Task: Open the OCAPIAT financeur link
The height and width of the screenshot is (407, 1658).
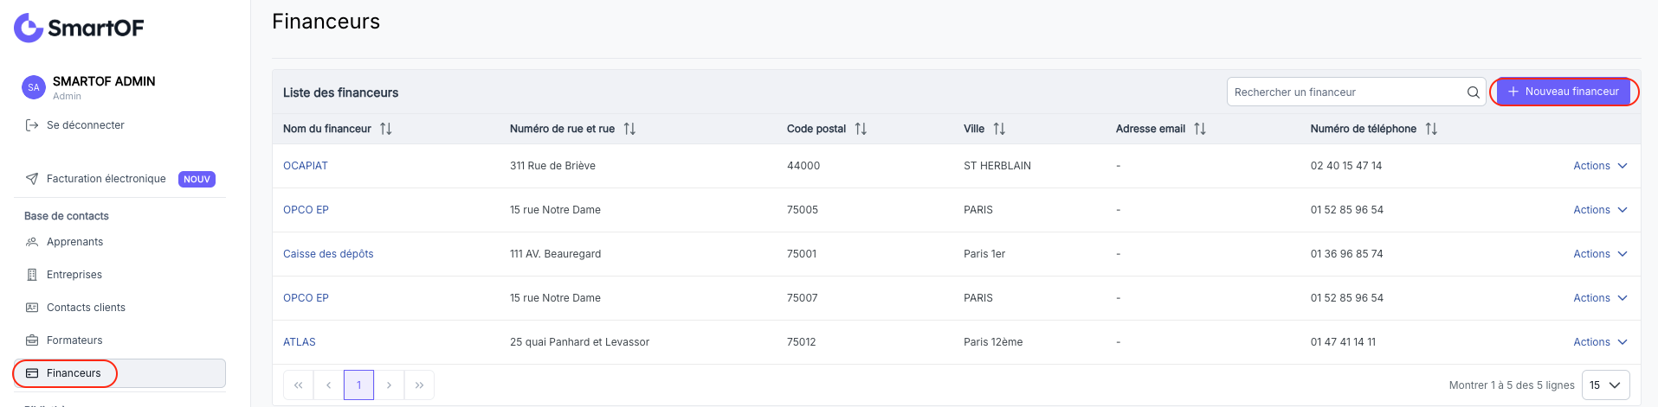Action: click(x=306, y=166)
